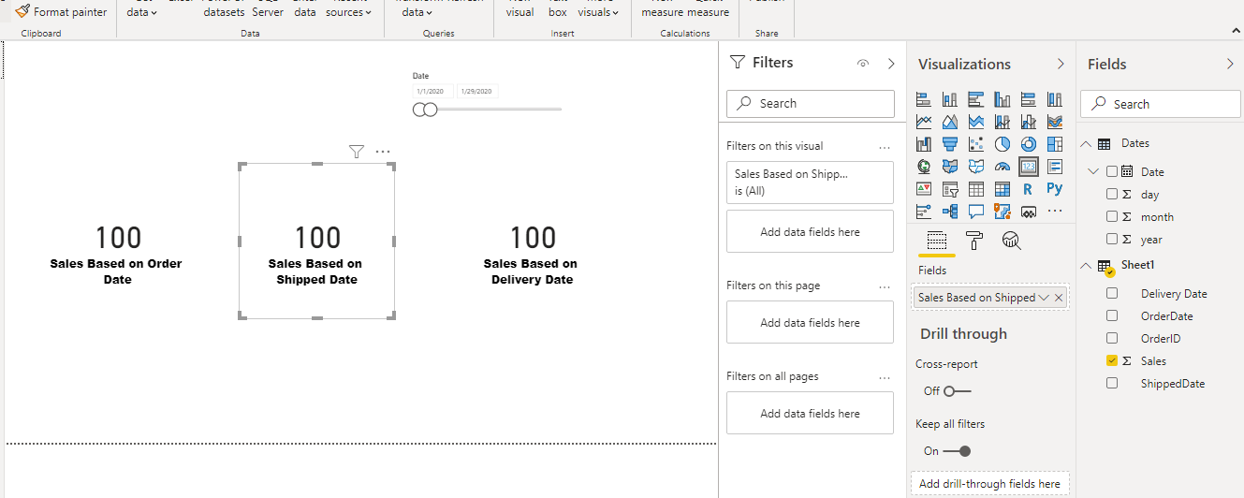Open More options on selected card
This screenshot has width=1244, height=498.
383,152
